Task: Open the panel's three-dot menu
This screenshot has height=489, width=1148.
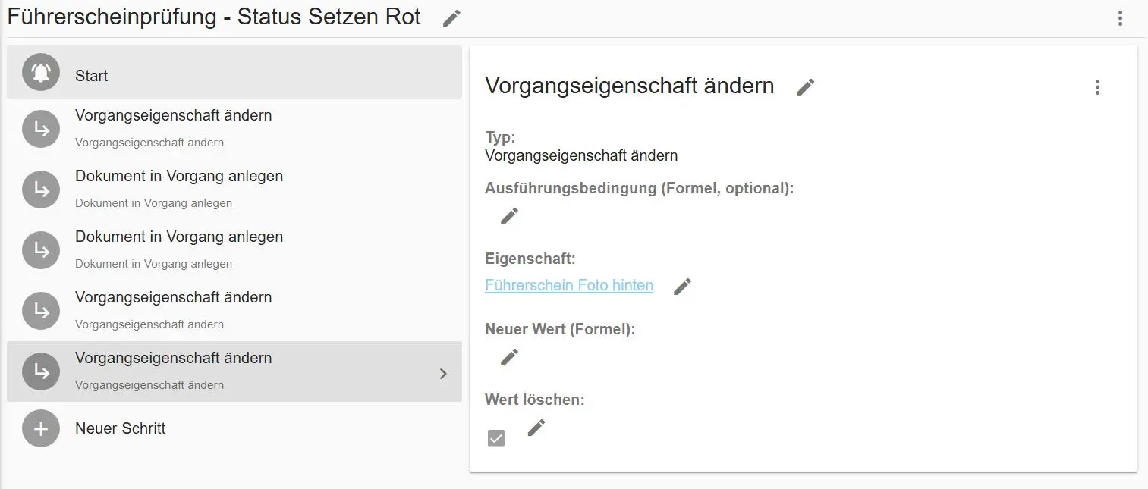Action: pos(1096,87)
